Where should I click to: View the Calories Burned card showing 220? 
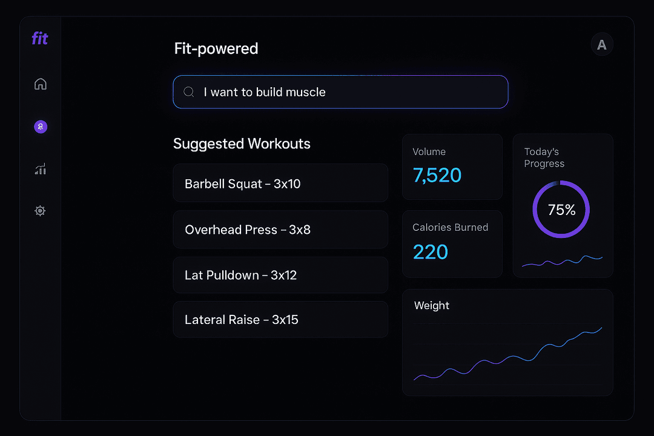click(452, 243)
